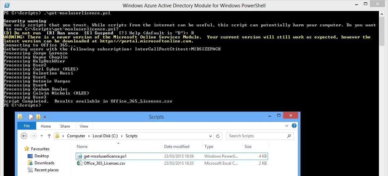Click the Search Scripts input field
388x176 pixels.
260,136
